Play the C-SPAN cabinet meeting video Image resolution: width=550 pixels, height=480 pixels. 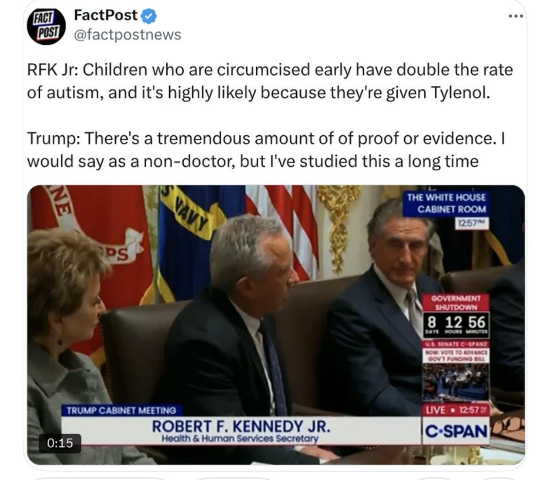tap(276, 325)
